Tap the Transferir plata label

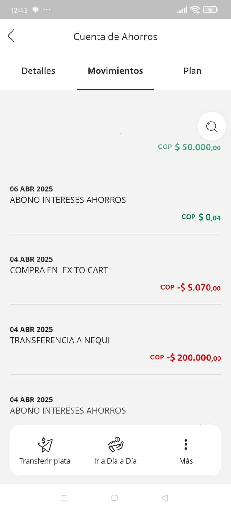tap(45, 461)
